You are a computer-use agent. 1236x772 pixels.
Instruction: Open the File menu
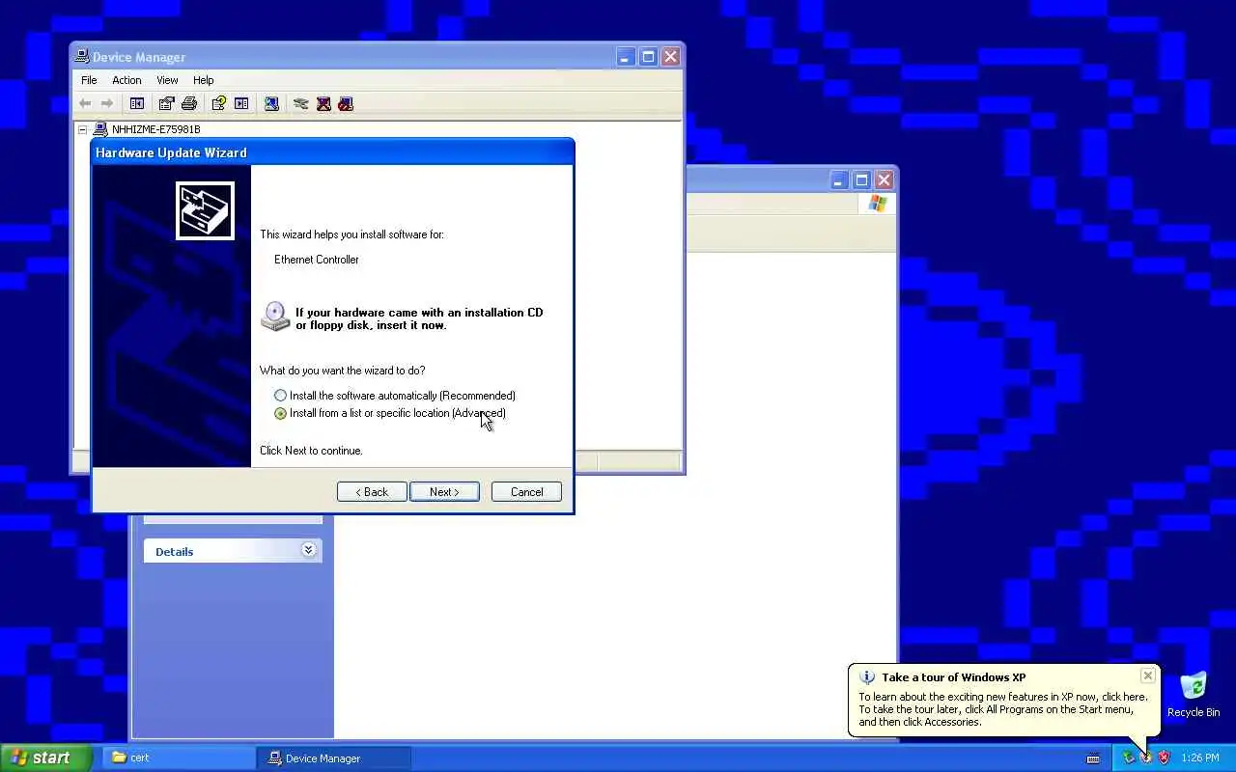pyautogui.click(x=89, y=80)
